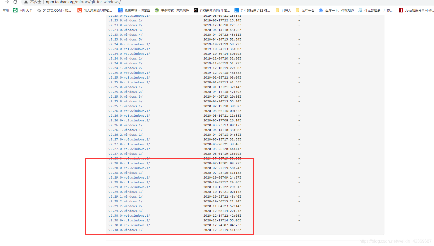Open the 已导入 bookmarks folder icon
Screen dimensions: 434x246
coord(277,10)
